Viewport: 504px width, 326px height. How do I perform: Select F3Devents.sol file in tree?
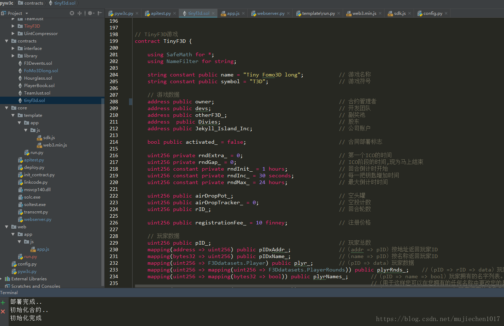coord(38,63)
